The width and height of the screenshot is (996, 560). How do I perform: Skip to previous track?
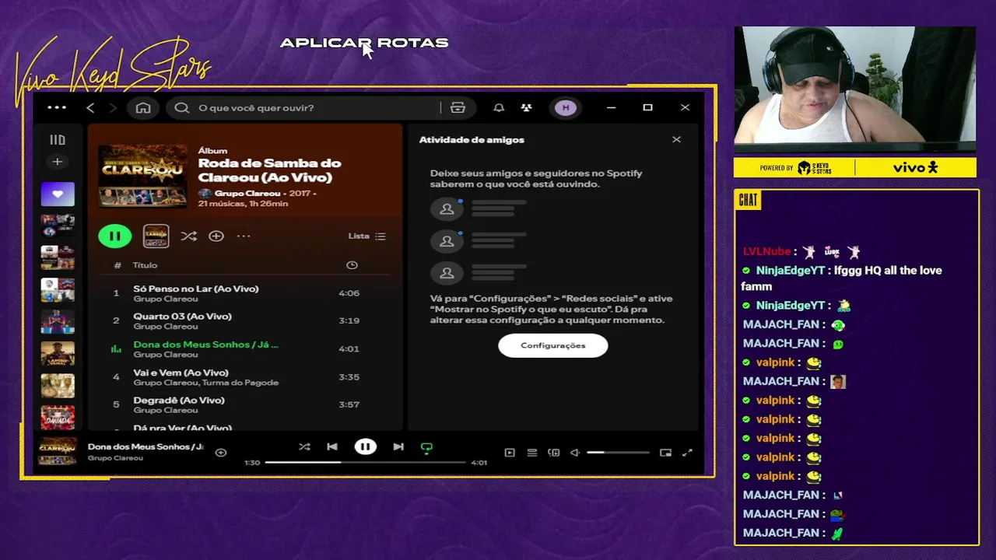pos(332,446)
